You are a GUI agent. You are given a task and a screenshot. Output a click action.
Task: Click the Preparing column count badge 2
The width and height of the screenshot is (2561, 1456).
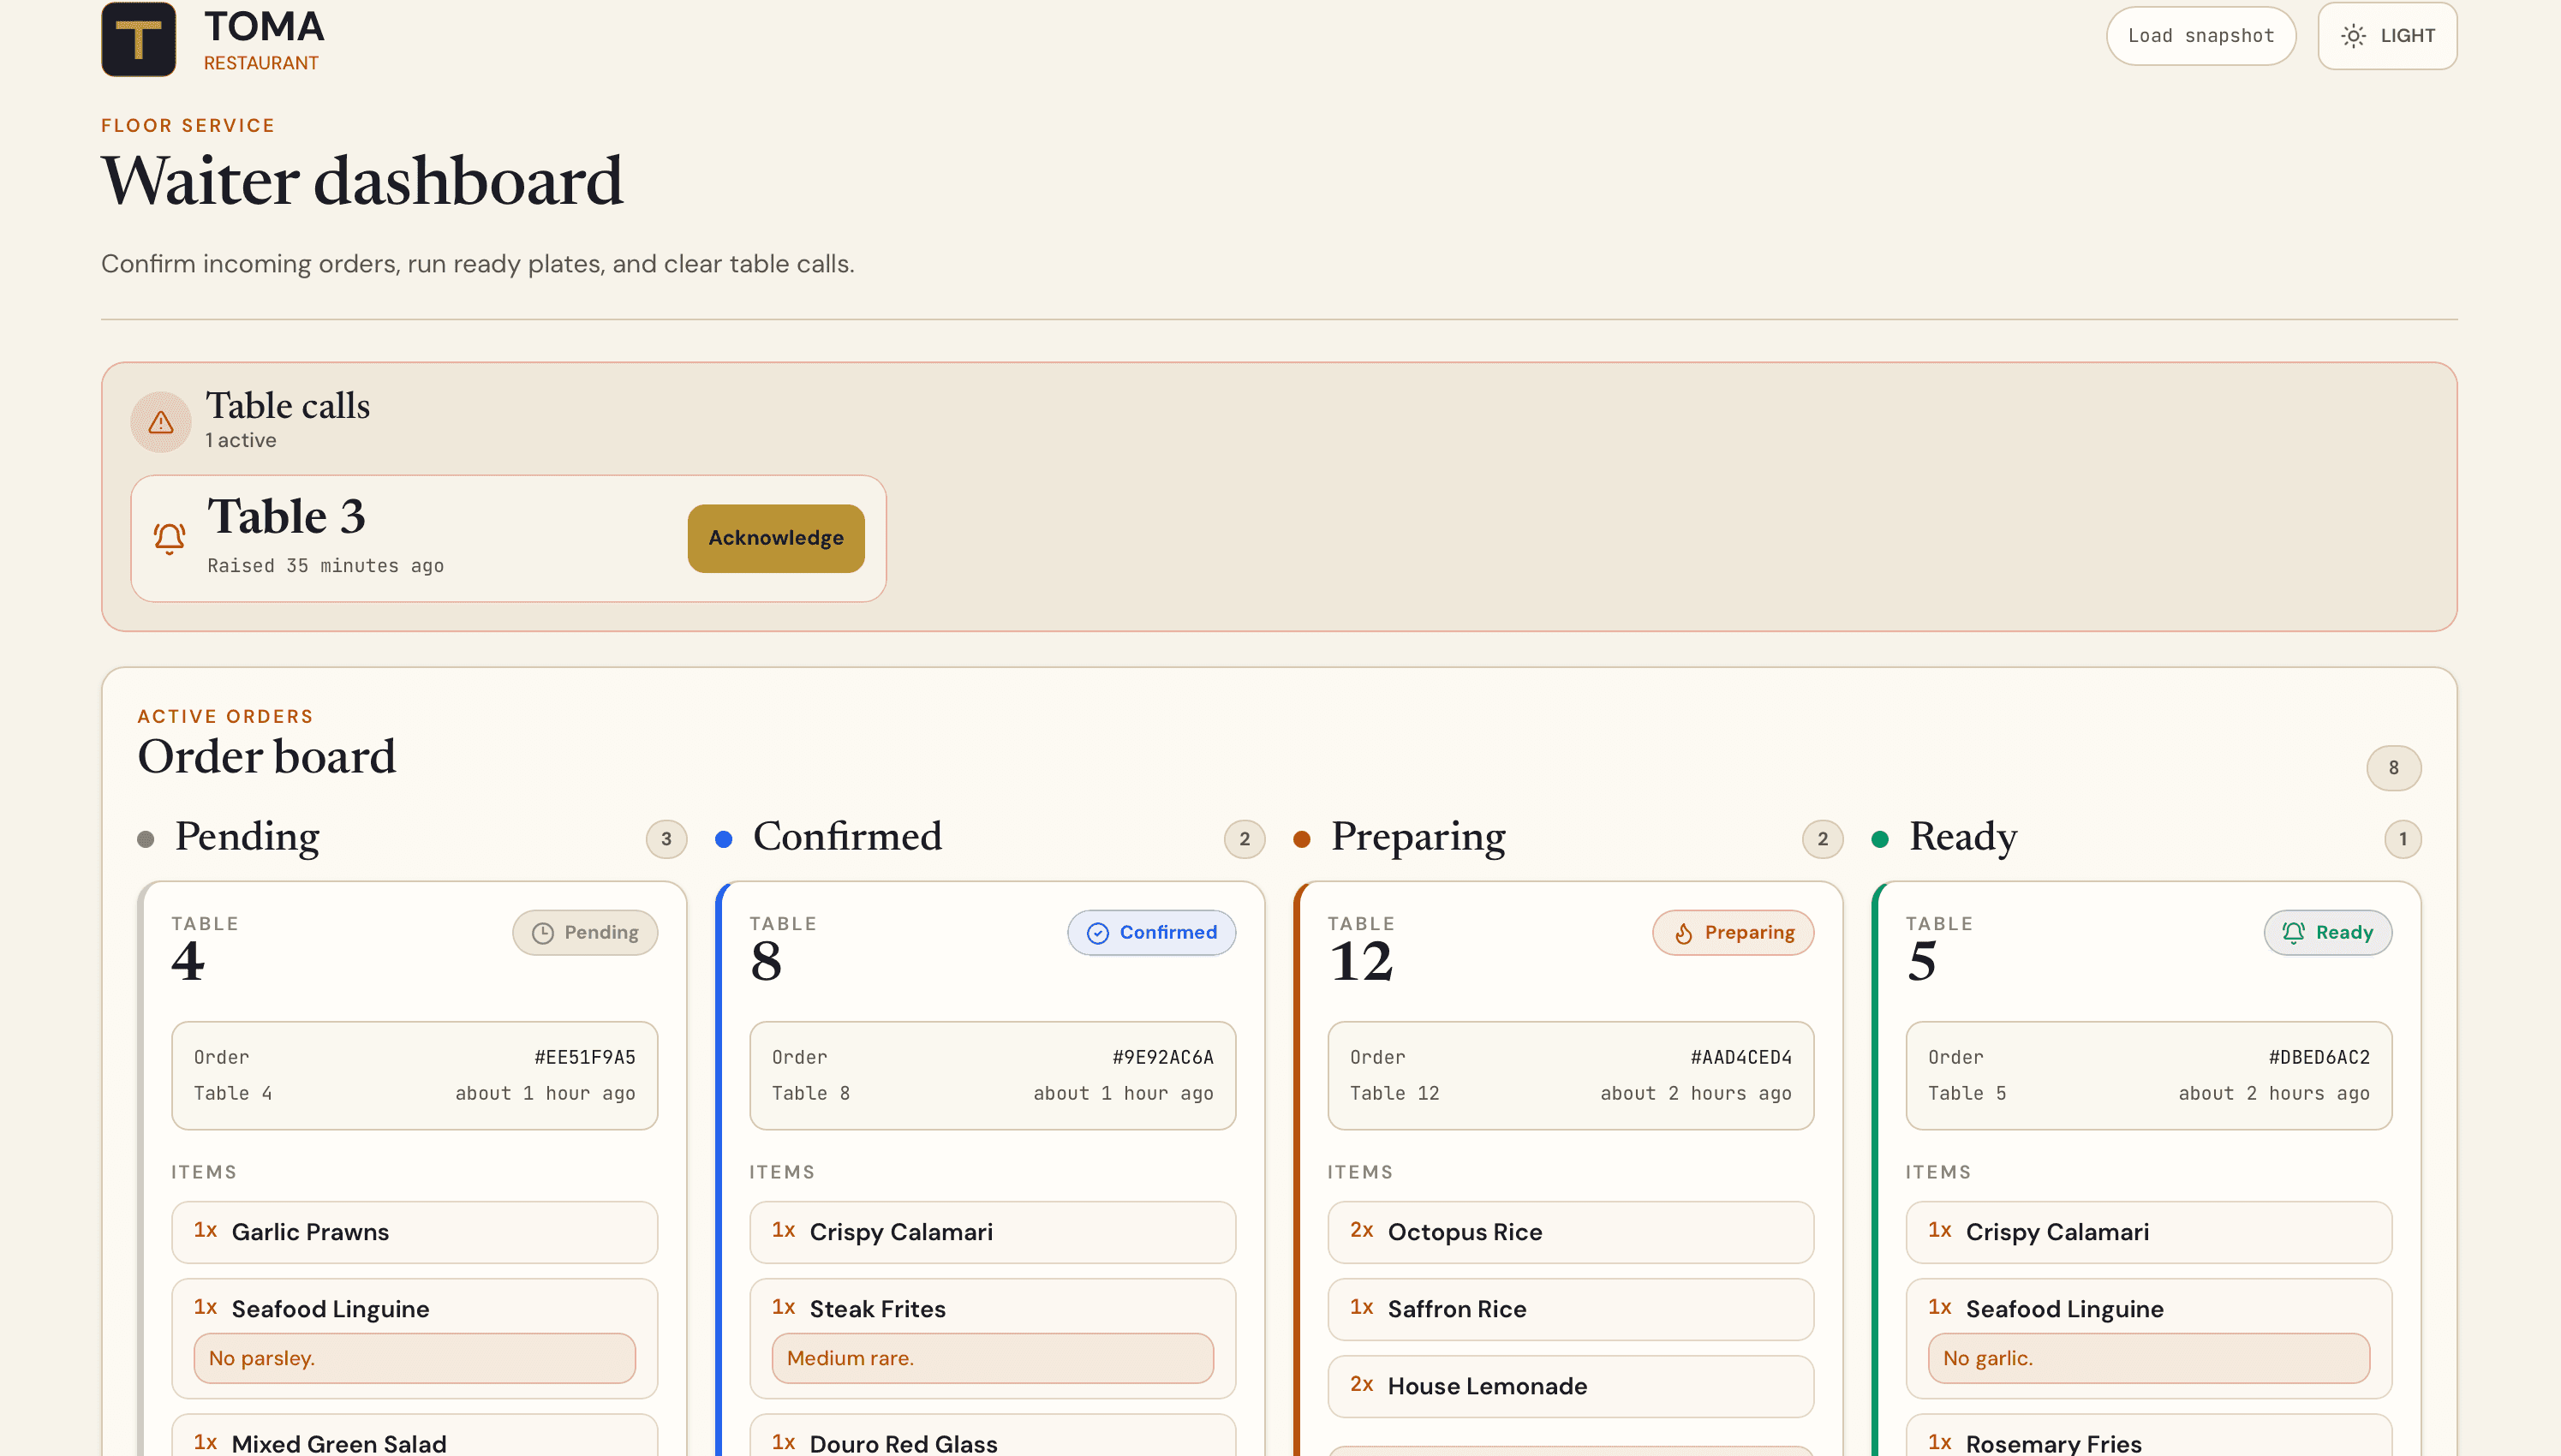point(1823,839)
